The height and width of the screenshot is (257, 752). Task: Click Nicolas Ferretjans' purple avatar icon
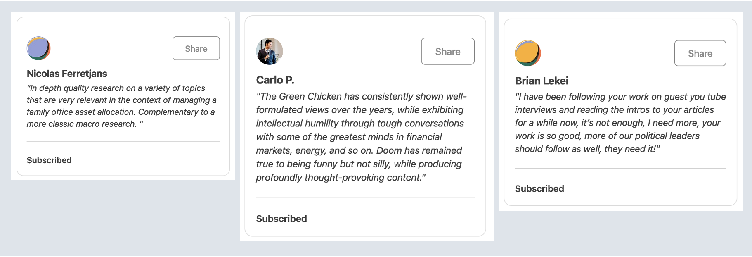tap(38, 48)
